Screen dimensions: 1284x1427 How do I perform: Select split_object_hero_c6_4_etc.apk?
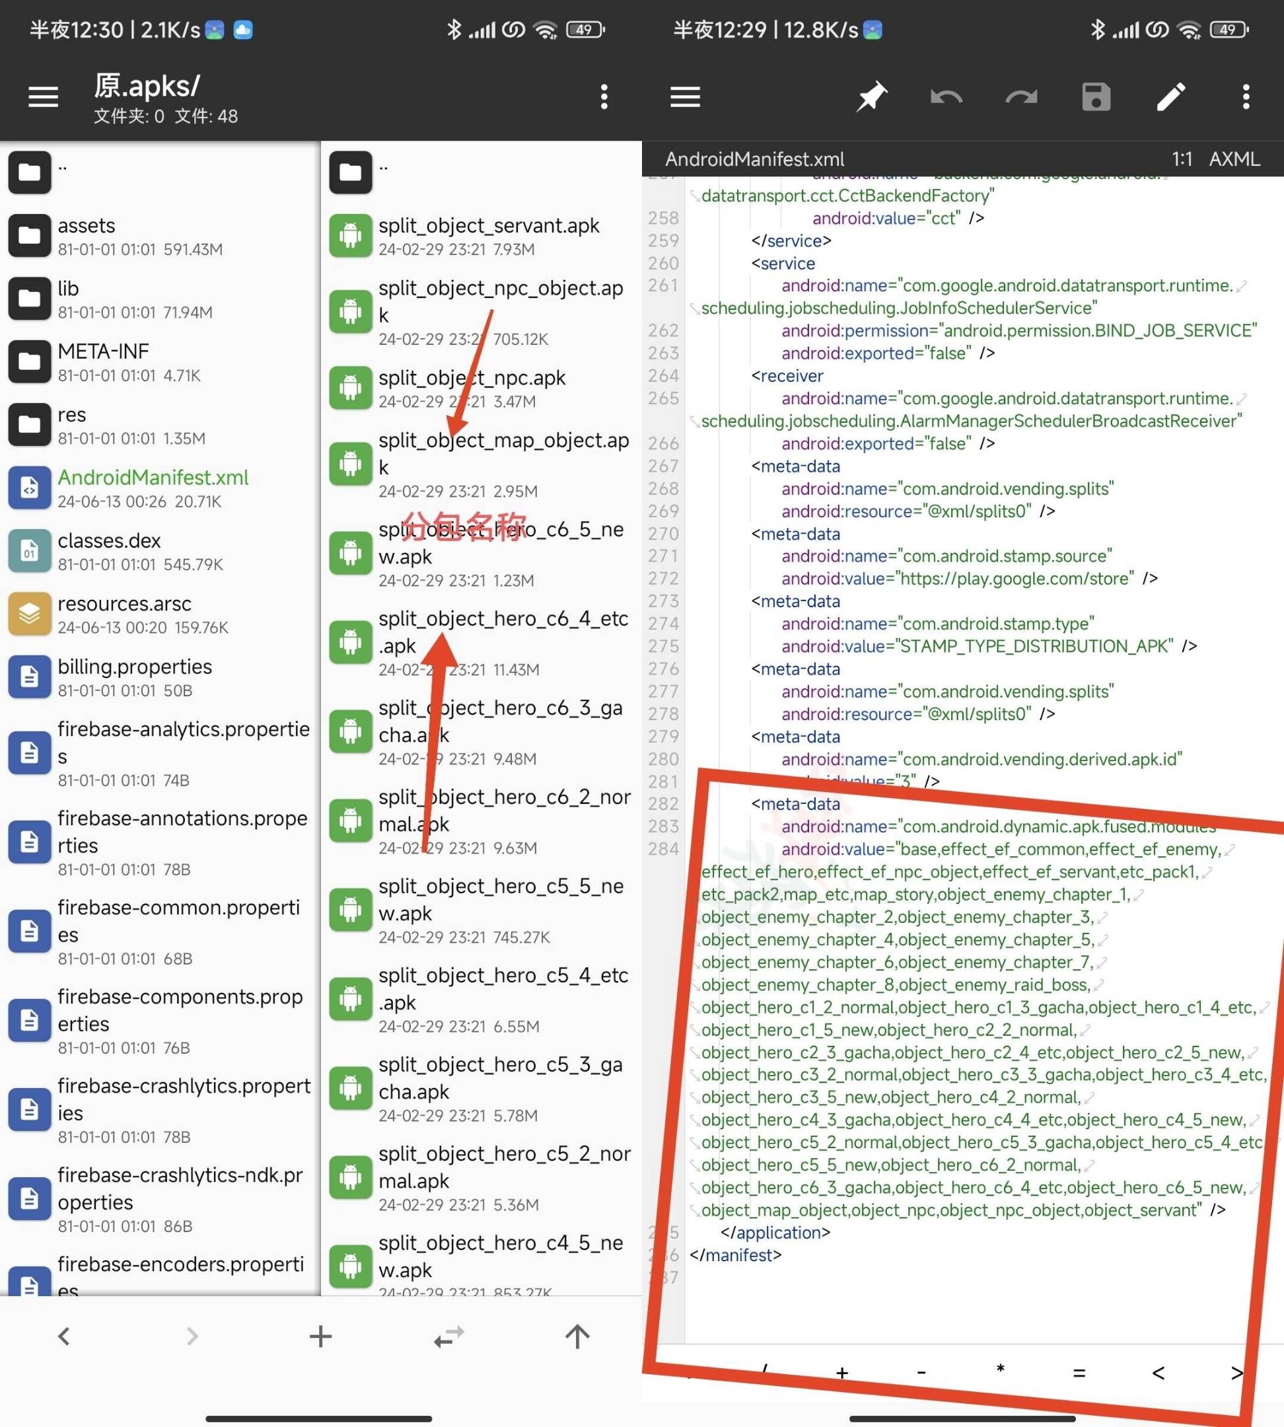click(482, 642)
